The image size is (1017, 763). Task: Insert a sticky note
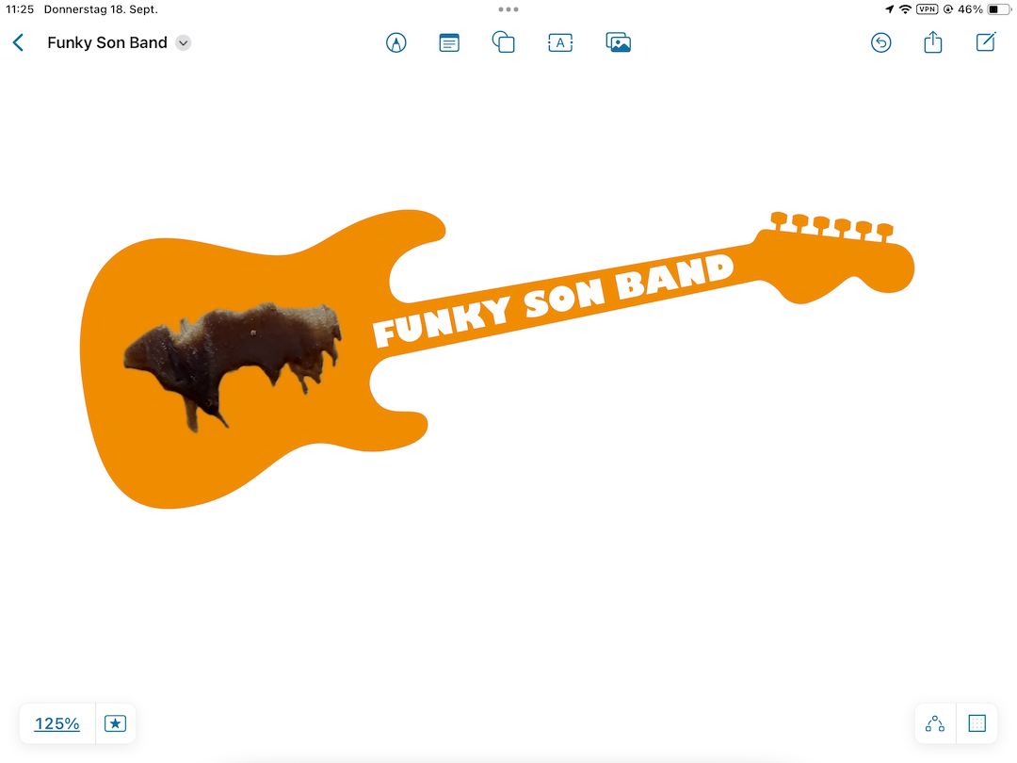pos(449,42)
